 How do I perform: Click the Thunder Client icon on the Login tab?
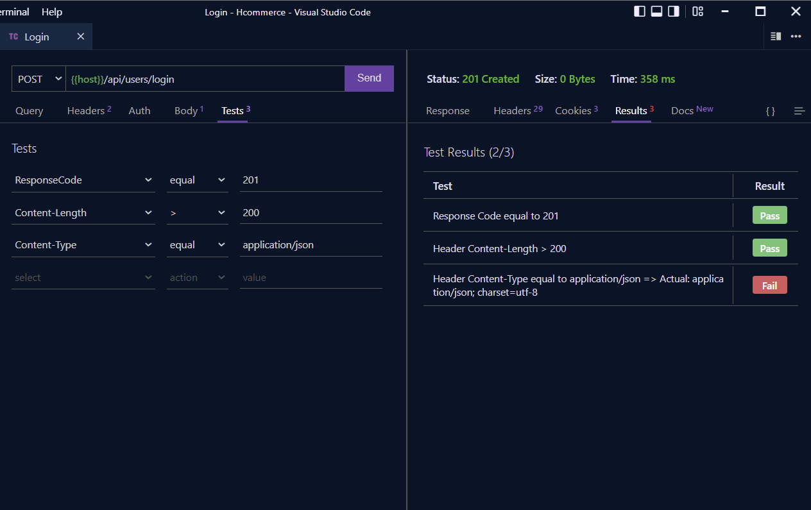[13, 37]
